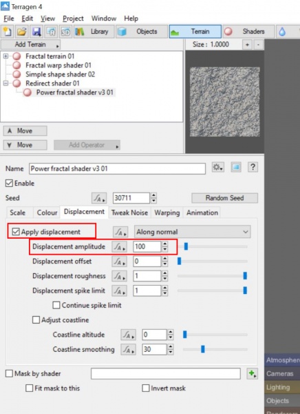Switch to the Animation tab
Screen dimensions: 300x414
click(x=202, y=213)
